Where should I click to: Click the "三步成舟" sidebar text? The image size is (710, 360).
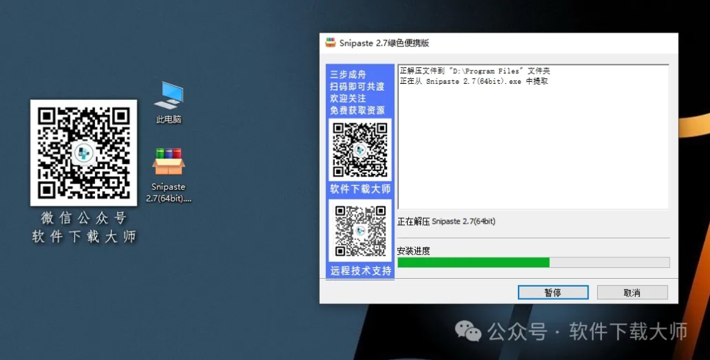click(348, 75)
